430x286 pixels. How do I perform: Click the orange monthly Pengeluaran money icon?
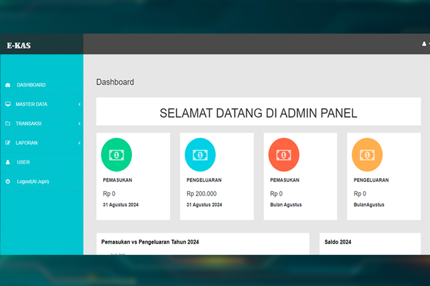point(367,155)
